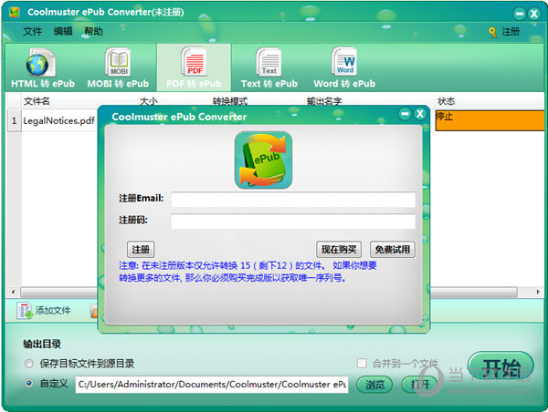This screenshot has width=548, height=412.
Task: Open the 编辑 menu
Action: (x=63, y=31)
